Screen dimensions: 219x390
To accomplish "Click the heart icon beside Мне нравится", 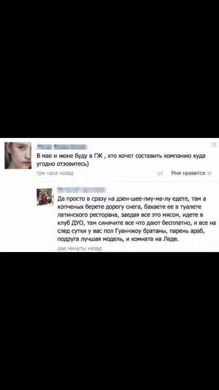I will pos(209,174).
